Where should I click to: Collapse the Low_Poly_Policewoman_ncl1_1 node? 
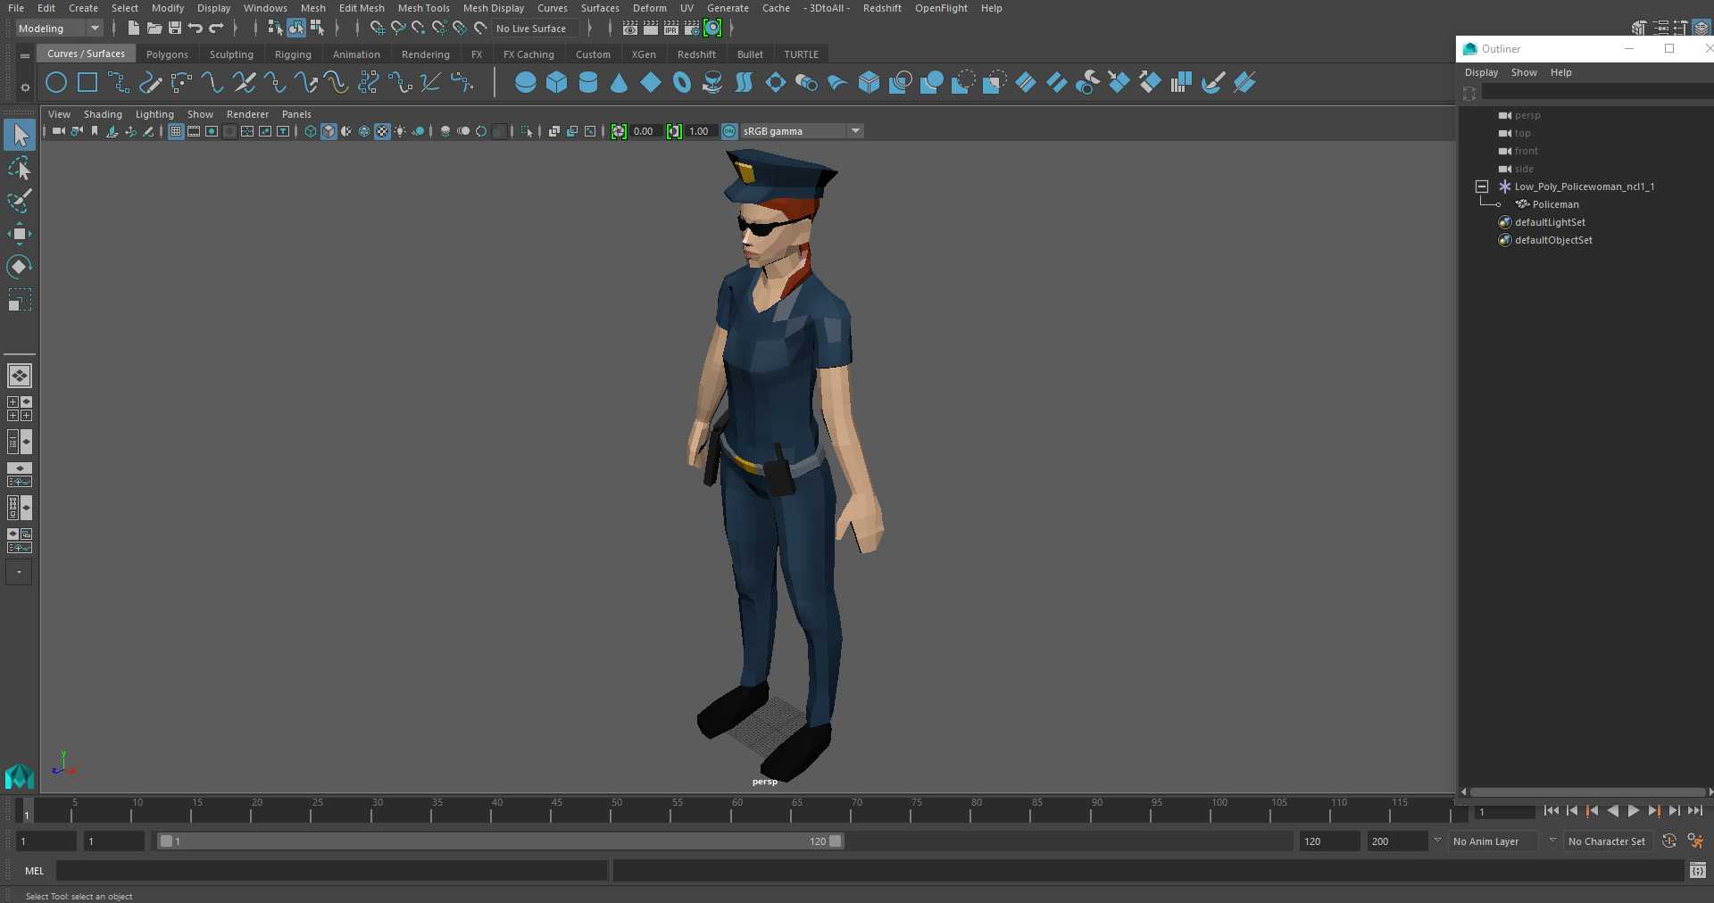click(1482, 186)
